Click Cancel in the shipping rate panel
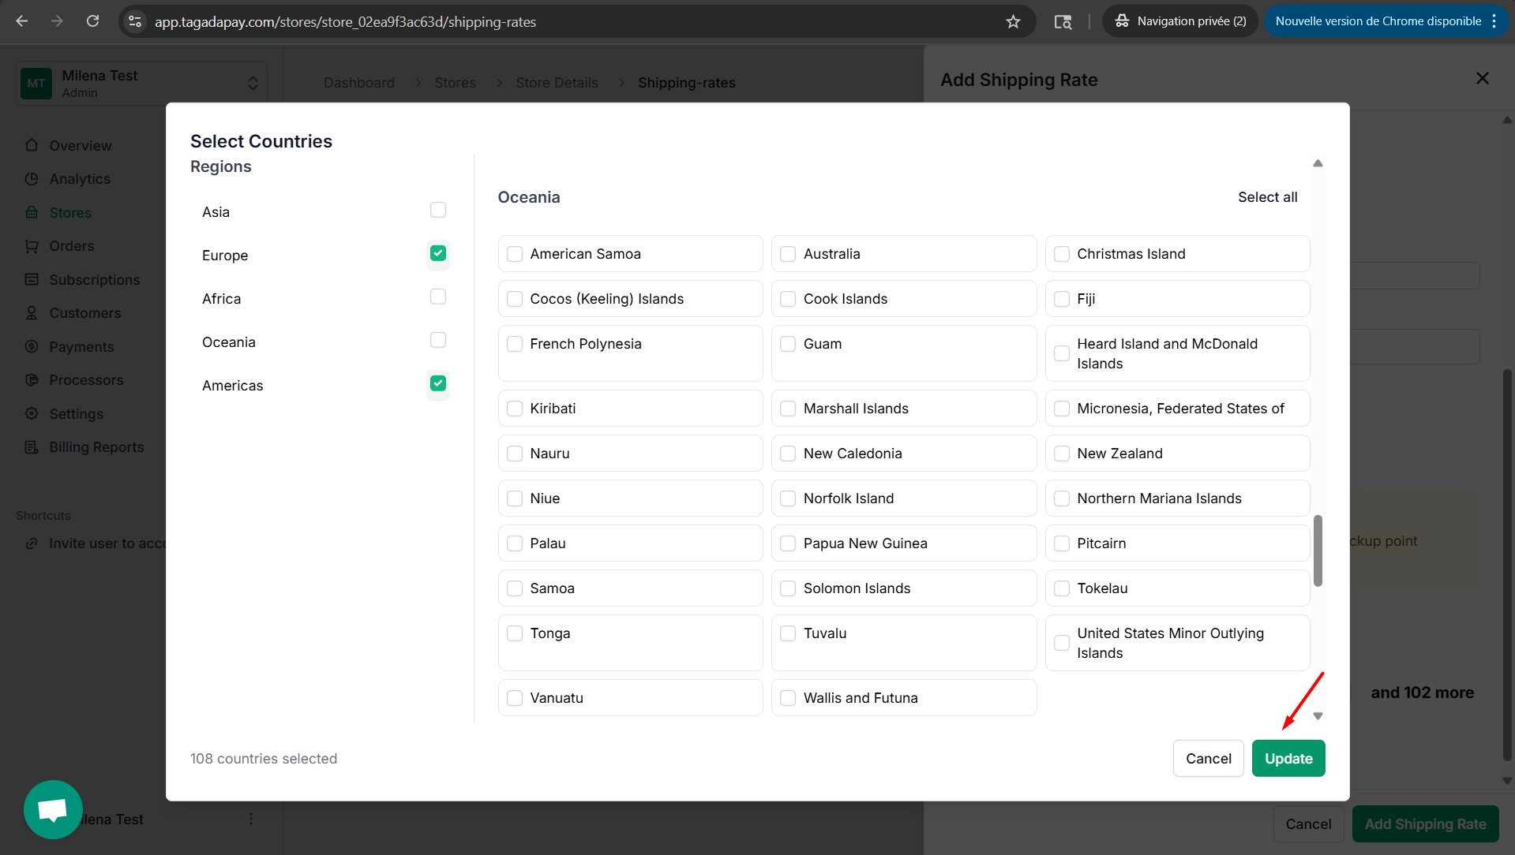Screen dimensions: 1515x855 click(x=1308, y=824)
